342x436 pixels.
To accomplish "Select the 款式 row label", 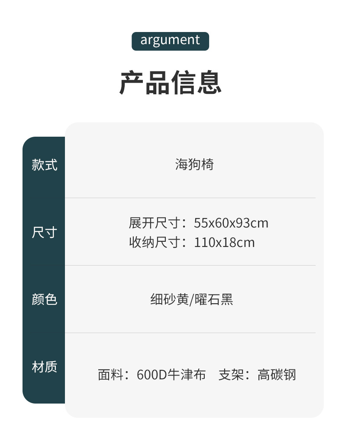I will coord(44,165).
